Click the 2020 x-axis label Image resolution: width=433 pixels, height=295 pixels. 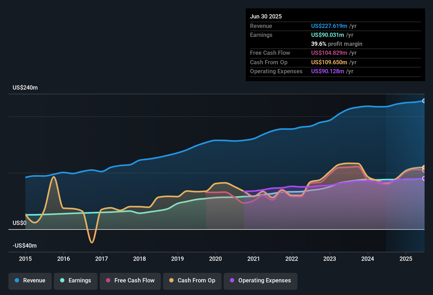click(x=215, y=259)
